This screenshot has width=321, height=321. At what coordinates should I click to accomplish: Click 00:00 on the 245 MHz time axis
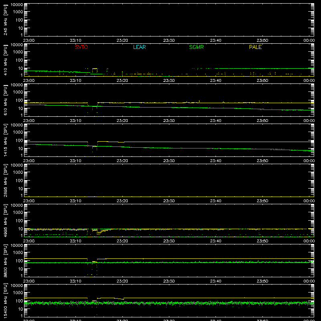coord(309,41)
